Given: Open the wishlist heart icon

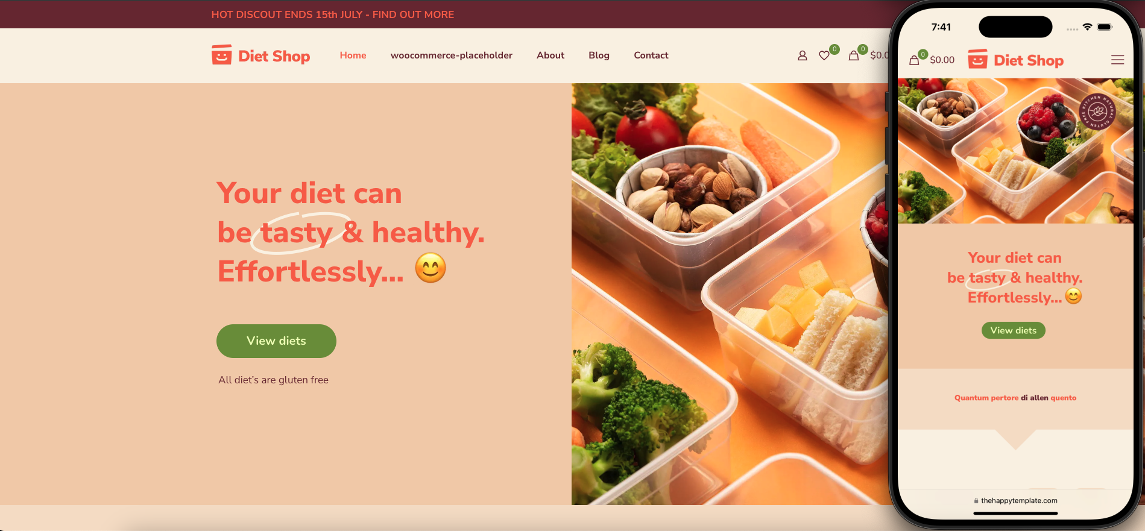Looking at the screenshot, I should click(824, 55).
